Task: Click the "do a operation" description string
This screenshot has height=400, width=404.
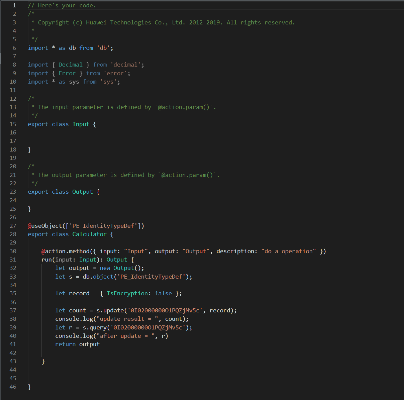Action: point(289,251)
